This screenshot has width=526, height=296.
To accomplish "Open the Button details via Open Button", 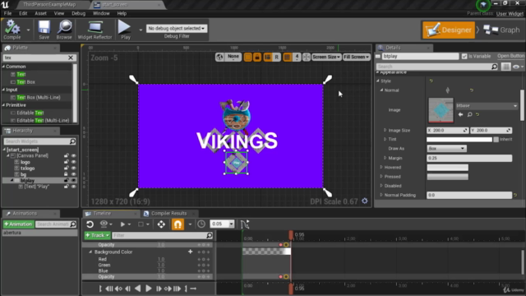I will 511,56.
